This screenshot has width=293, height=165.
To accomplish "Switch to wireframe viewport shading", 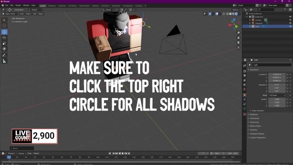I will [228, 14].
